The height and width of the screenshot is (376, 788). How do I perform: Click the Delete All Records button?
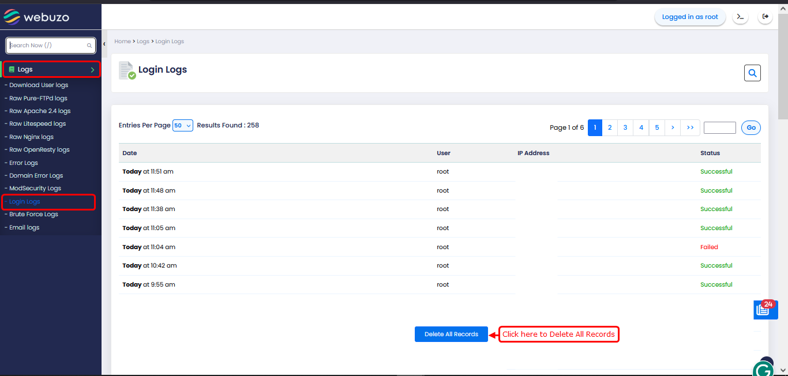[451, 334]
